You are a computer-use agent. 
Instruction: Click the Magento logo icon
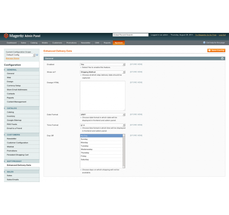coord(6,36)
